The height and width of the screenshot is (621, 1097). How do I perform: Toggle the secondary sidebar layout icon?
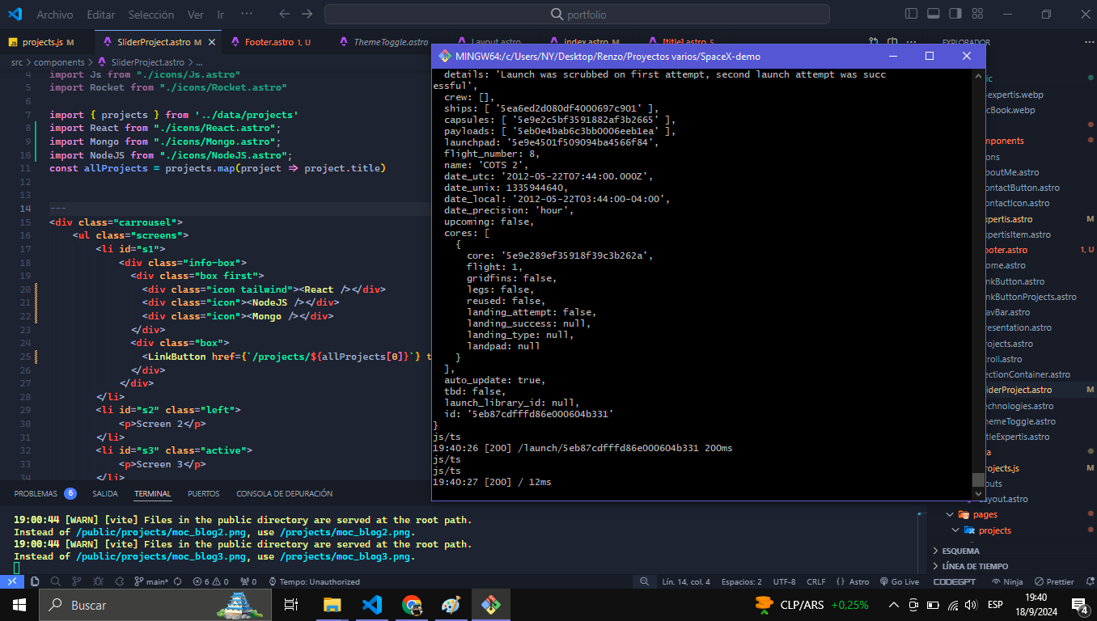[x=955, y=14]
